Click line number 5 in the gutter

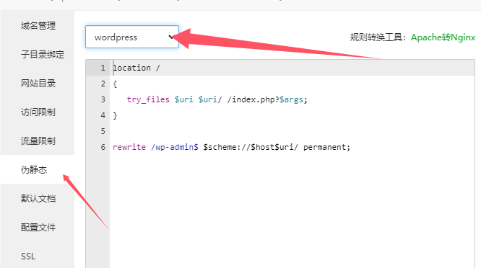click(103, 131)
